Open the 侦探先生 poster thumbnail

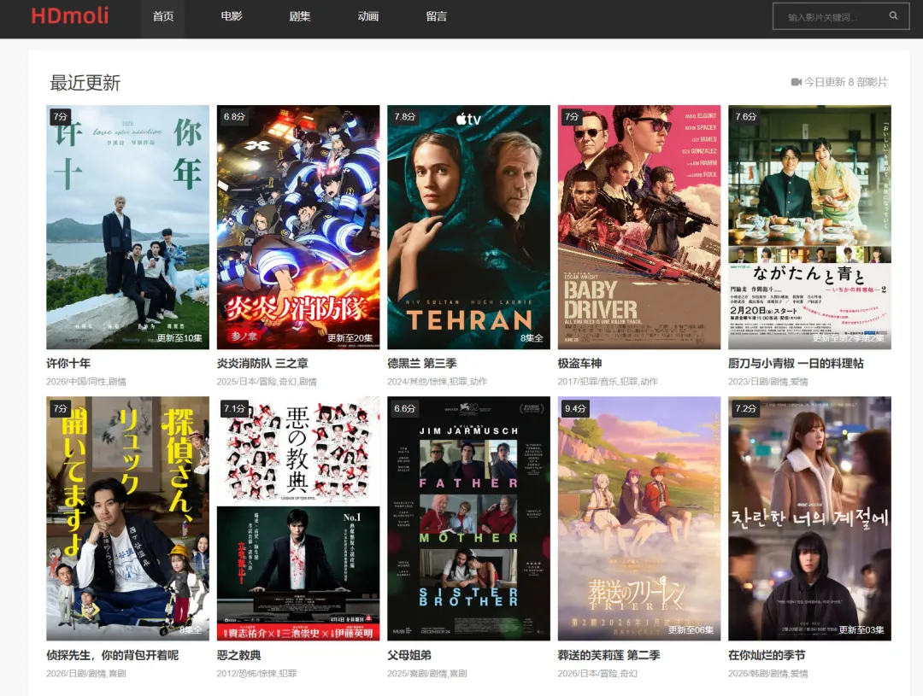click(x=127, y=518)
